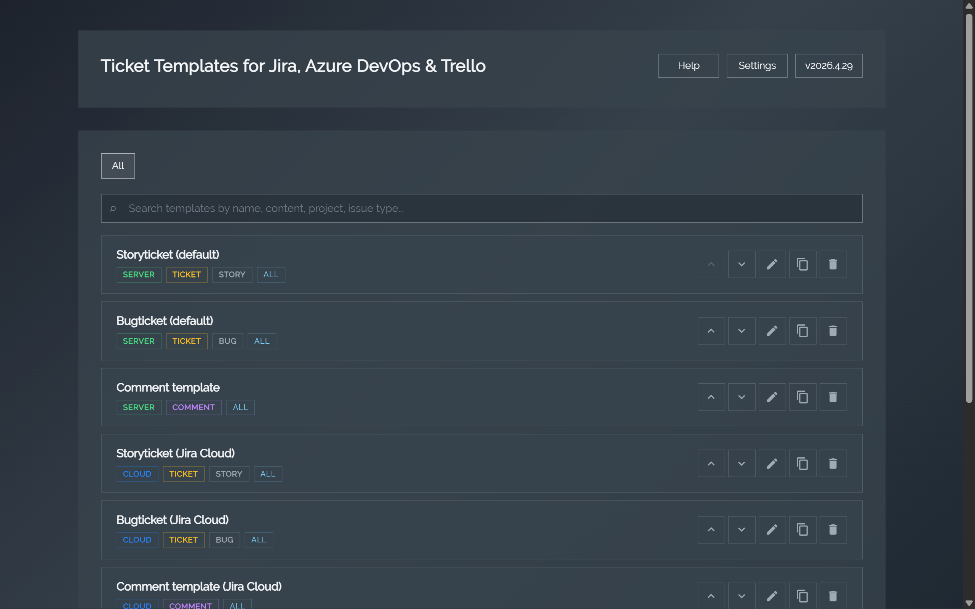Move the Server Comment template up
Viewport: 975px width, 609px height.
711,397
